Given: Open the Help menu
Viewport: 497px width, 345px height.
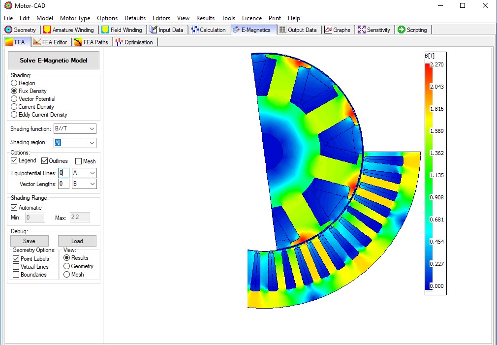Looking at the screenshot, I should tap(294, 18).
